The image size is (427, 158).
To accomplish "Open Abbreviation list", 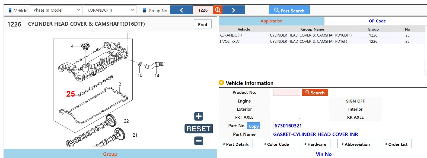I will point(356,144).
